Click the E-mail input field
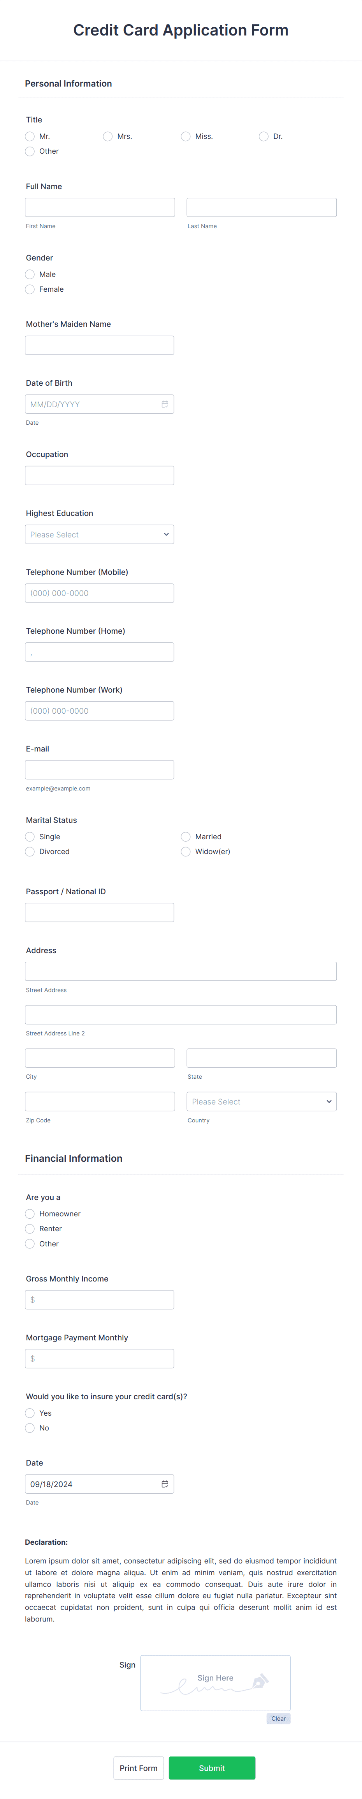 (99, 769)
